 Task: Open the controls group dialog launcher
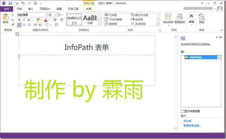[x=160, y=30]
